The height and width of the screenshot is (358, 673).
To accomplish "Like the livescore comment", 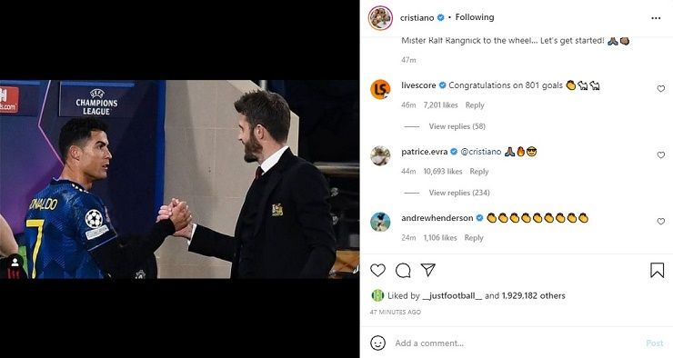I will [660, 89].
